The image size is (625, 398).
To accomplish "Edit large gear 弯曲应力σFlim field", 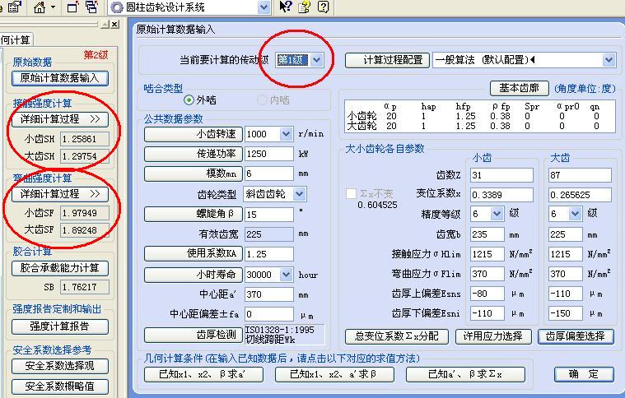I will pyautogui.click(x=566, y=274).
